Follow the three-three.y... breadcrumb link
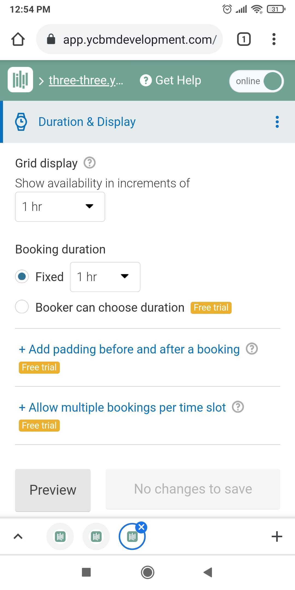The width and height of the screenshot is (295, 590). tap(86, 80)
